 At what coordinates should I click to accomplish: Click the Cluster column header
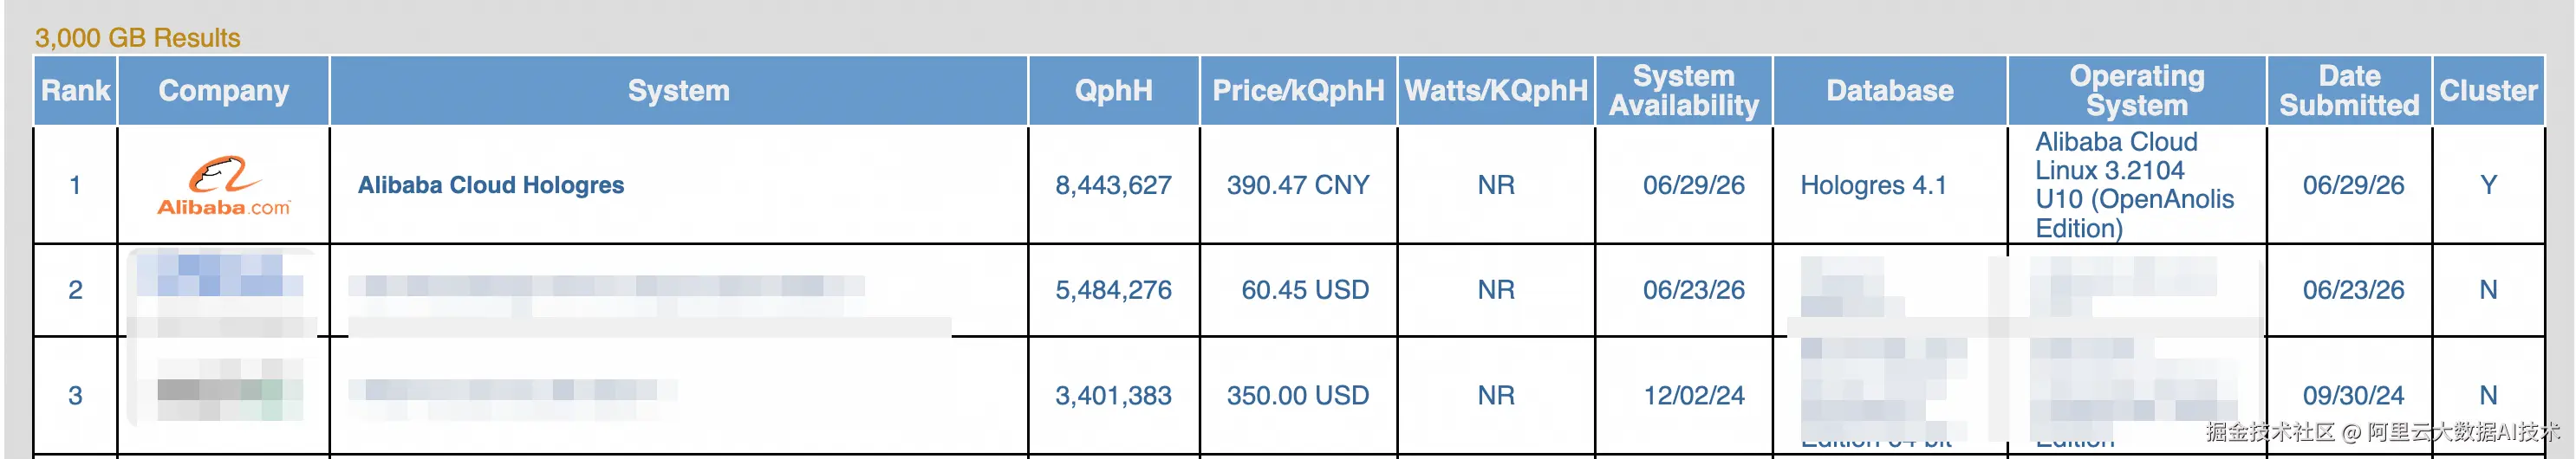(2488, 90)
